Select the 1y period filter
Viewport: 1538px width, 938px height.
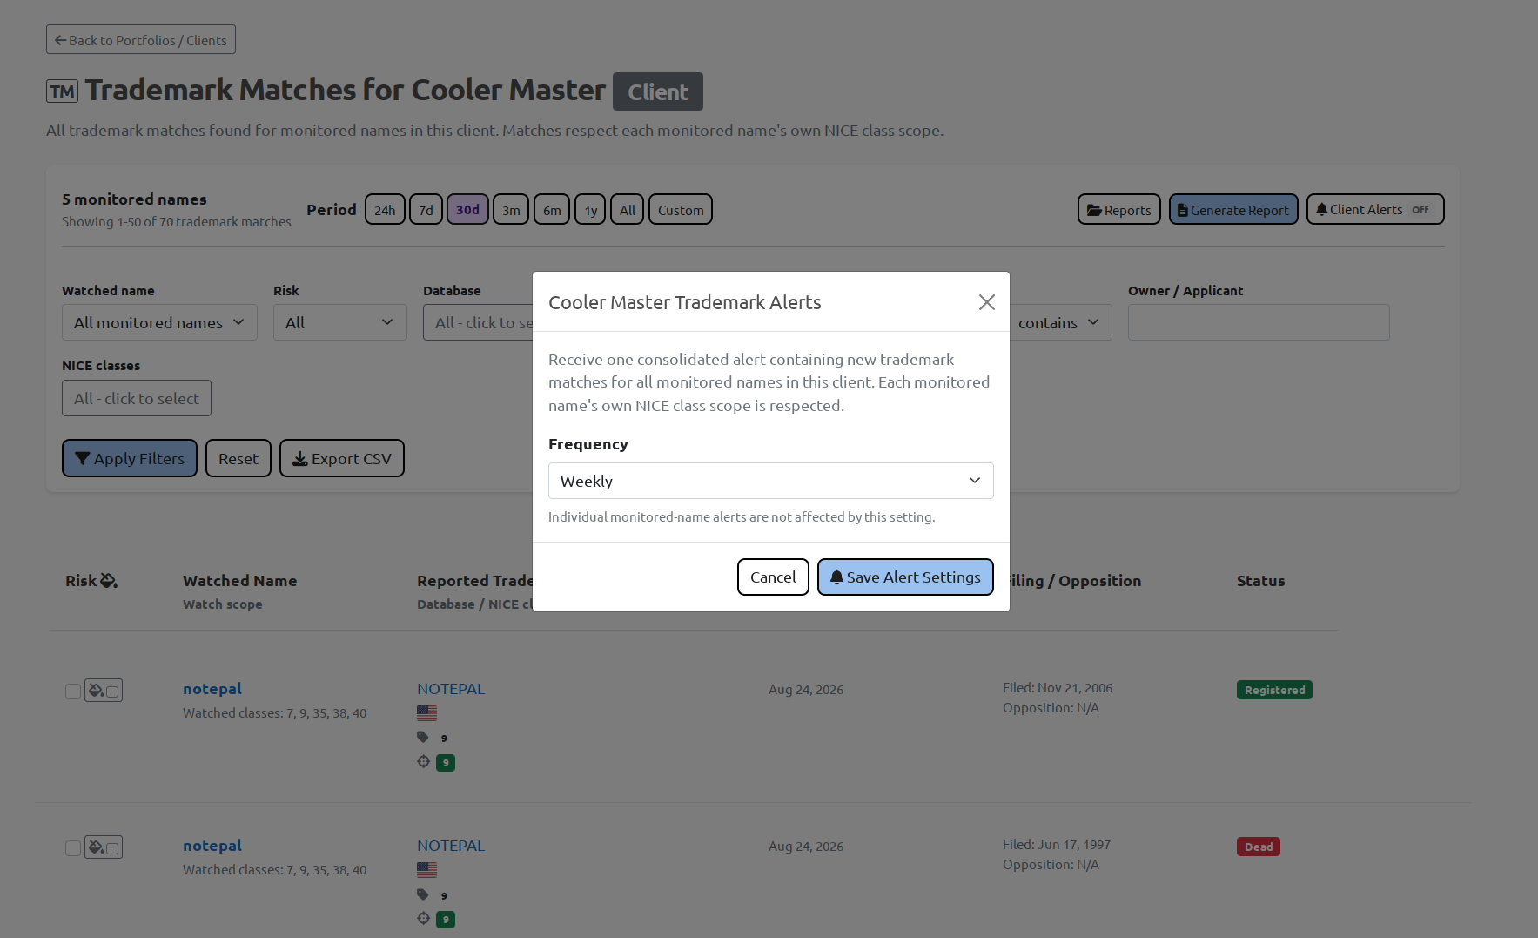590,209
